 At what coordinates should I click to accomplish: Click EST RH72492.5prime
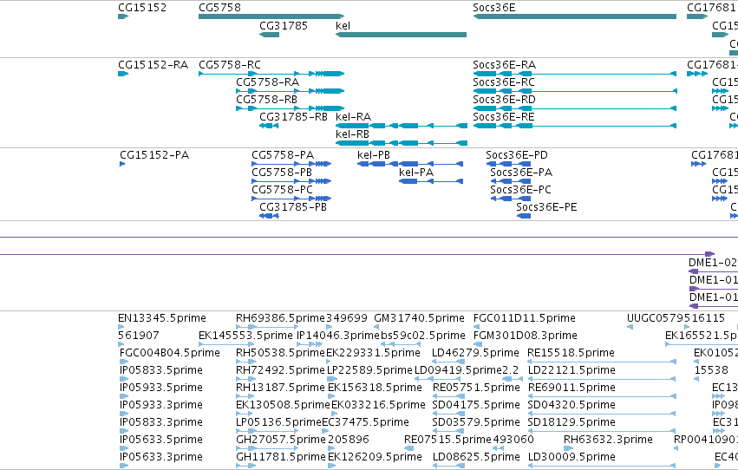(x=280, y=370)
